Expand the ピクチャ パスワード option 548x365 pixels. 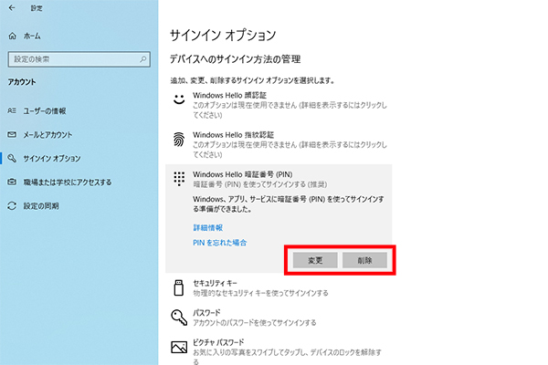click(x=279, y=351)
